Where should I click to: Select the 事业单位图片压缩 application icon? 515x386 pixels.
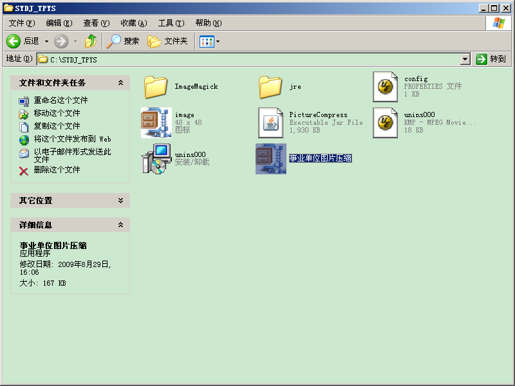click(271, 159)
